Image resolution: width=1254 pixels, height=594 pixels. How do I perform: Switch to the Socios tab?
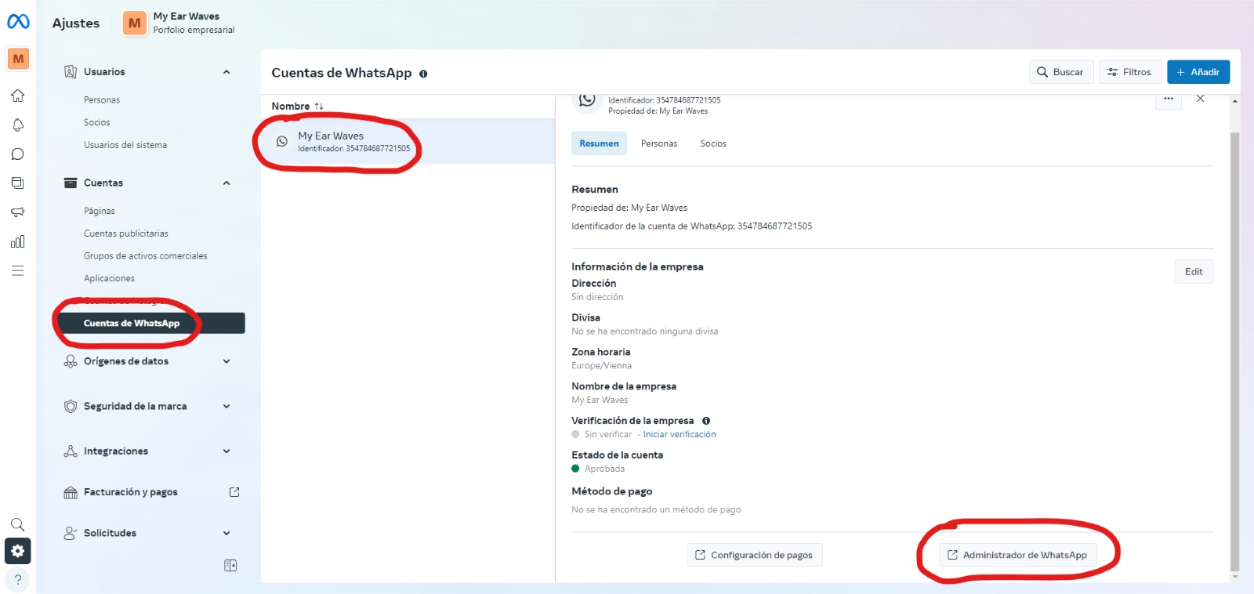pos(712,143)
